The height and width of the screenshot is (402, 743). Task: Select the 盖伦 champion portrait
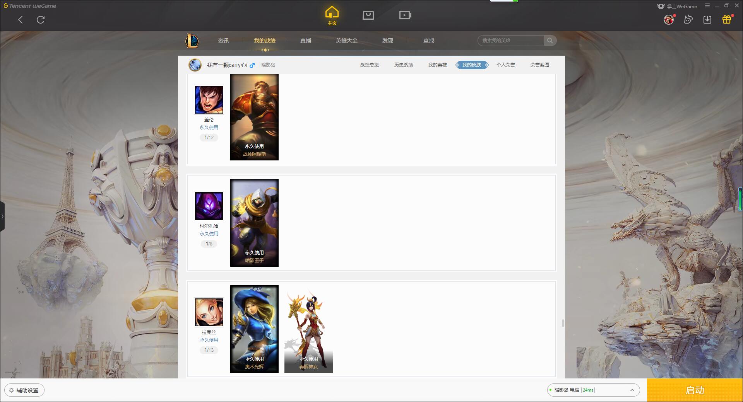pyautogui.click(x=209, y=100)
